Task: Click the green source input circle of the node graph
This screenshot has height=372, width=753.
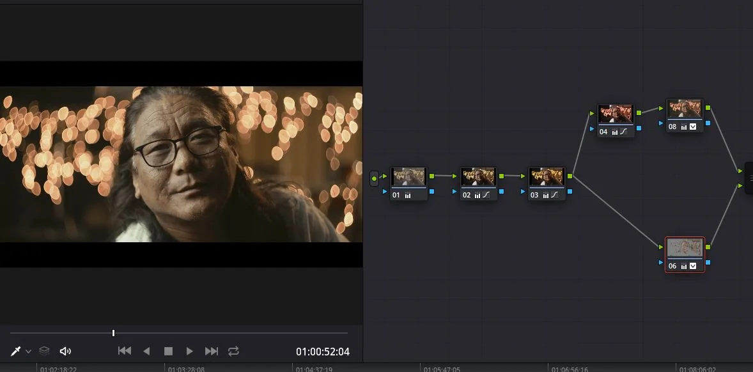Action: (x=374, y=178)
